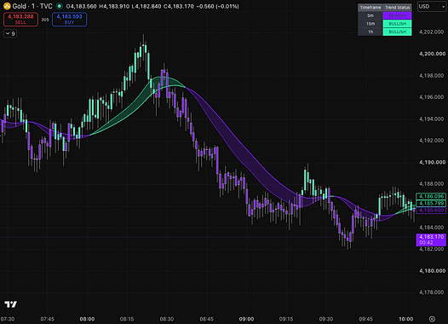Click the 5m timeframe cell

click(x=370, y=15)
